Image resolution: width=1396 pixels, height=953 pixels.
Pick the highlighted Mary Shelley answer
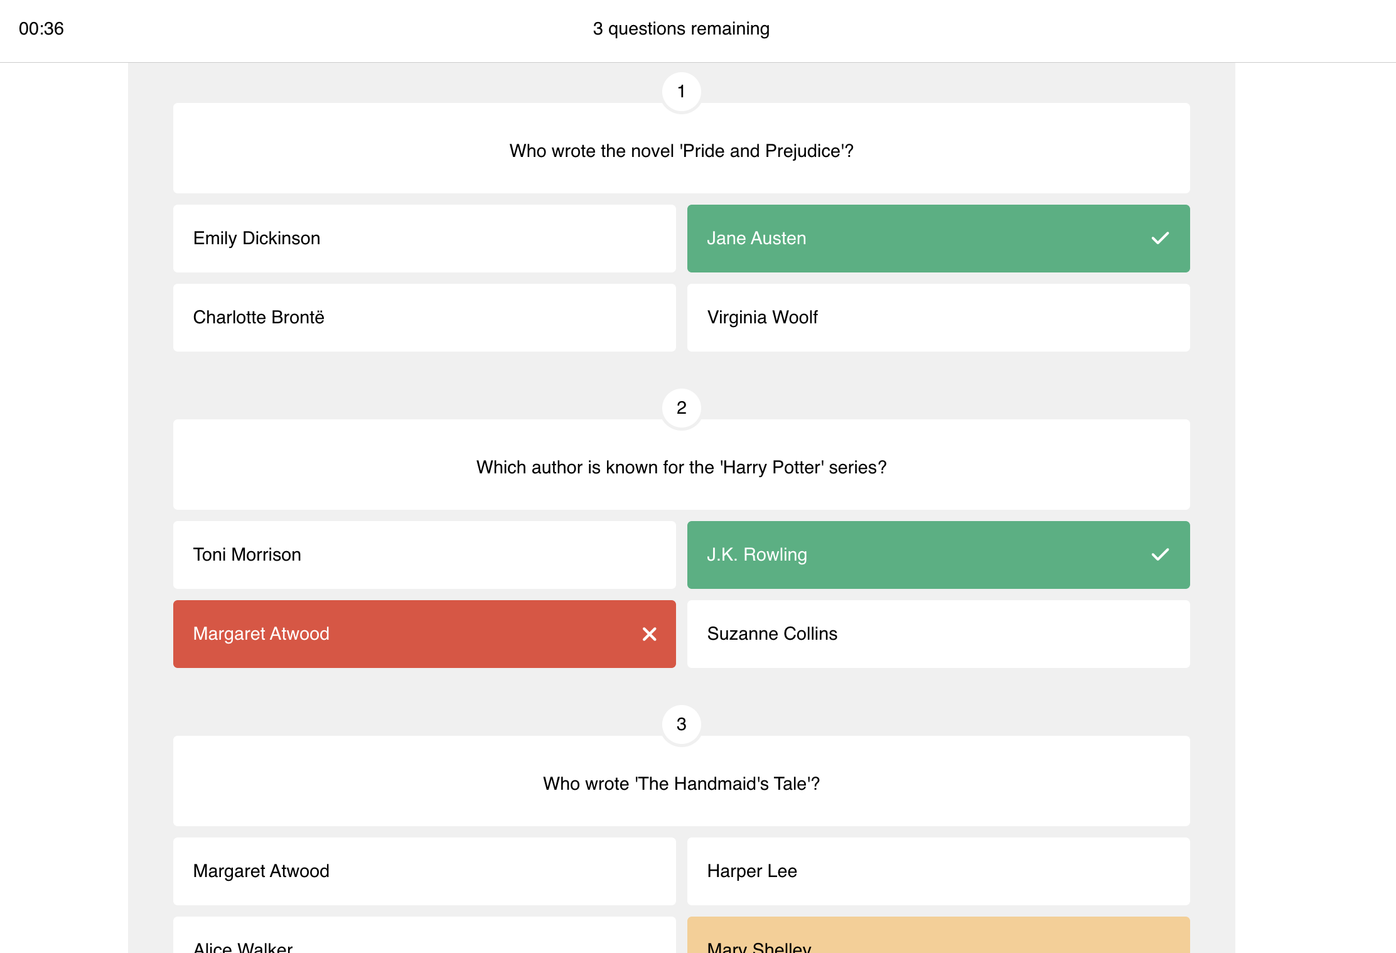938,935
